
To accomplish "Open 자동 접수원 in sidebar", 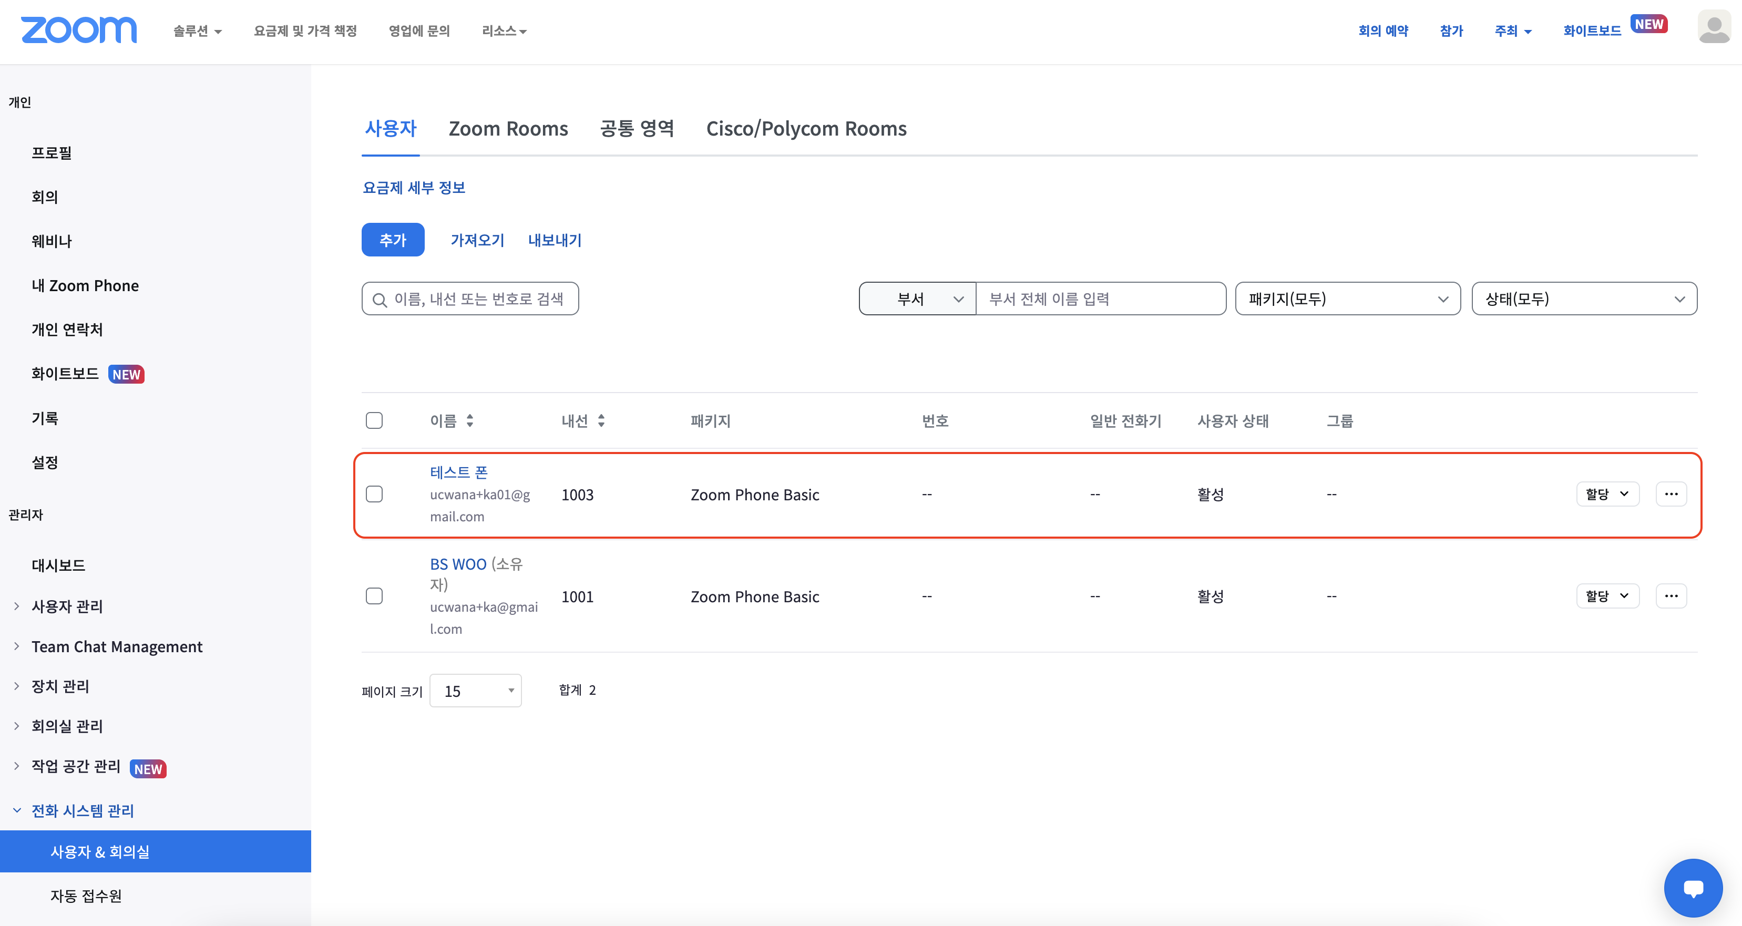I will click(86, 896).
